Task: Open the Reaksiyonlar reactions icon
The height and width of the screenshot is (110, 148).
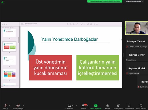Action: 118,106
